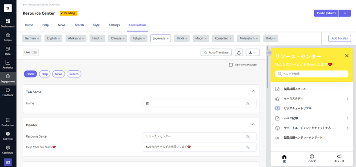Select the Maori locale
The width and height of the screenshot is (356, 167).
click(201, 38)
